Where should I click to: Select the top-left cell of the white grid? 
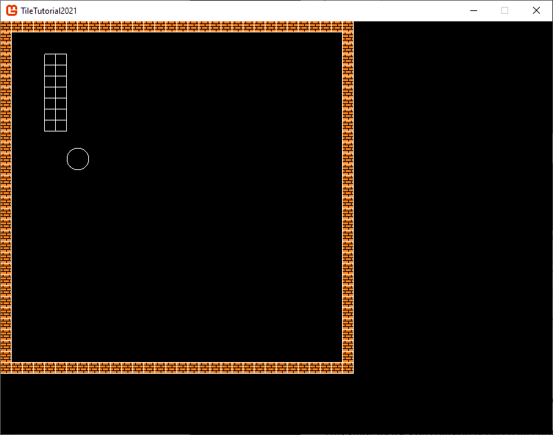[50, 60]
